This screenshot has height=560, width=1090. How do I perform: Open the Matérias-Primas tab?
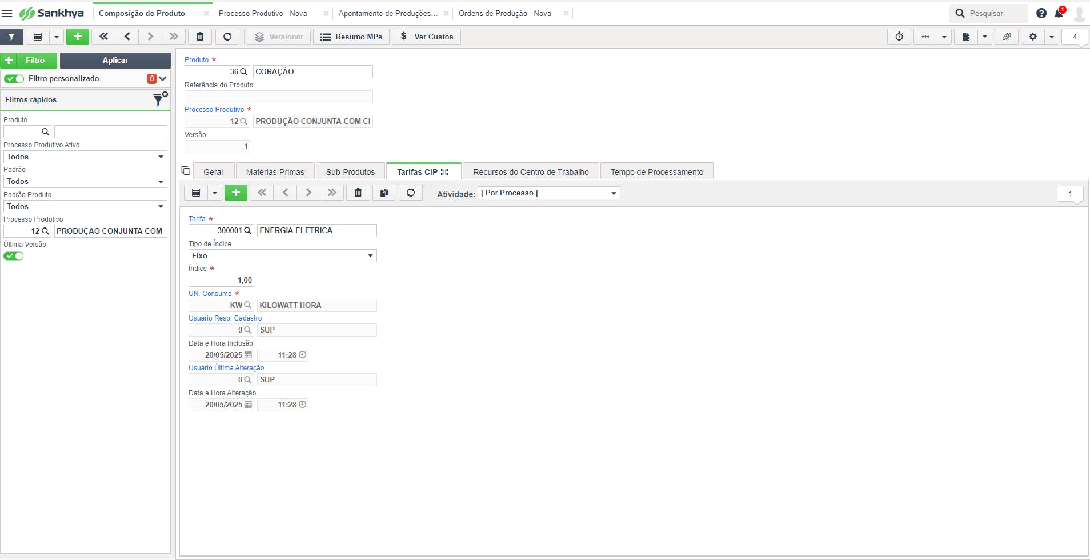coord(275,171)
